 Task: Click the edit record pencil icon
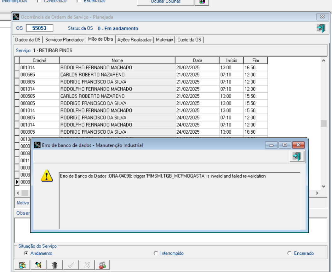[x=38, y=265]
